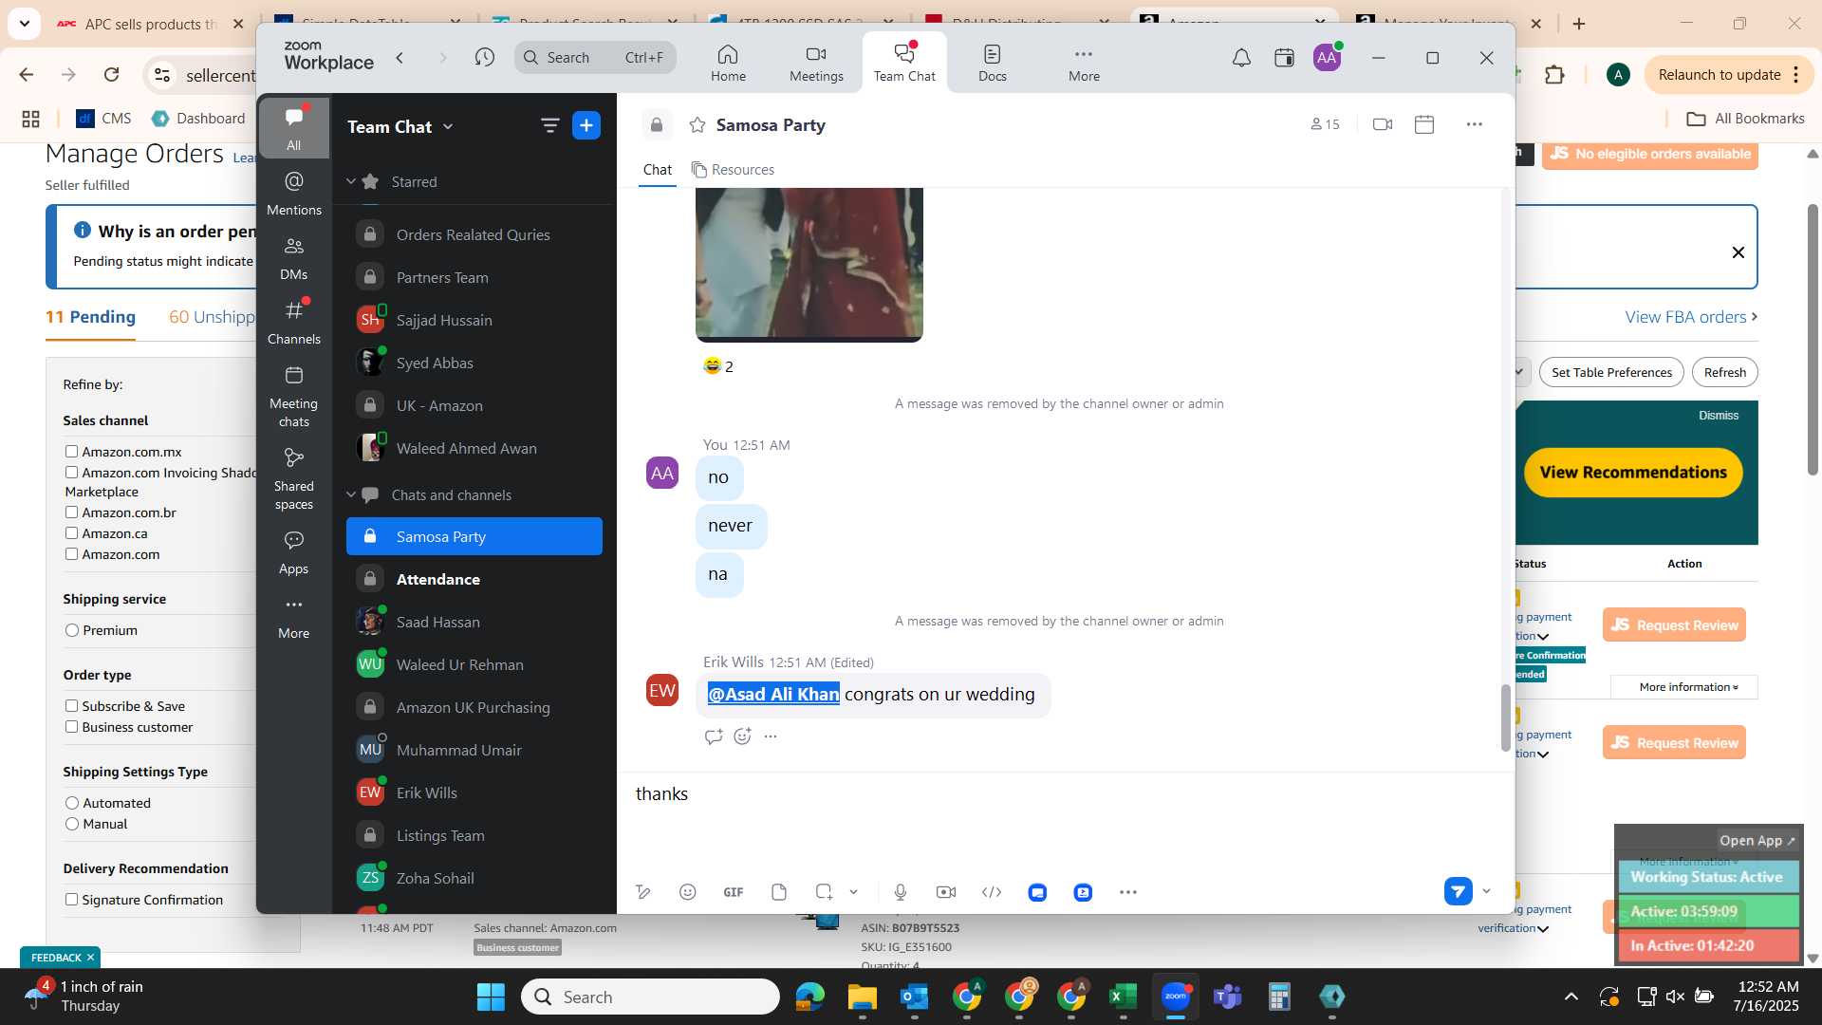Click the chat message scrollbar thumb
The height and width of the screenshot is (1025, 1822).
[1505, 717]
